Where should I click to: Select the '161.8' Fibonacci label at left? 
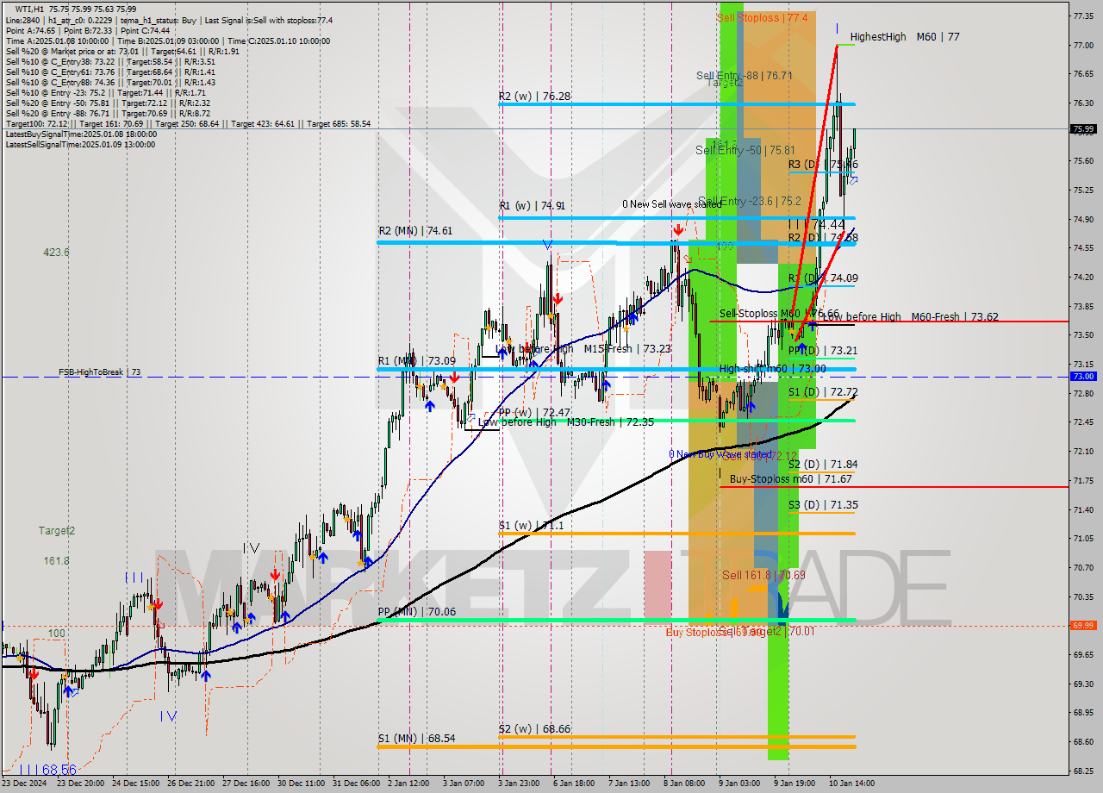click(x=56, y=561)
